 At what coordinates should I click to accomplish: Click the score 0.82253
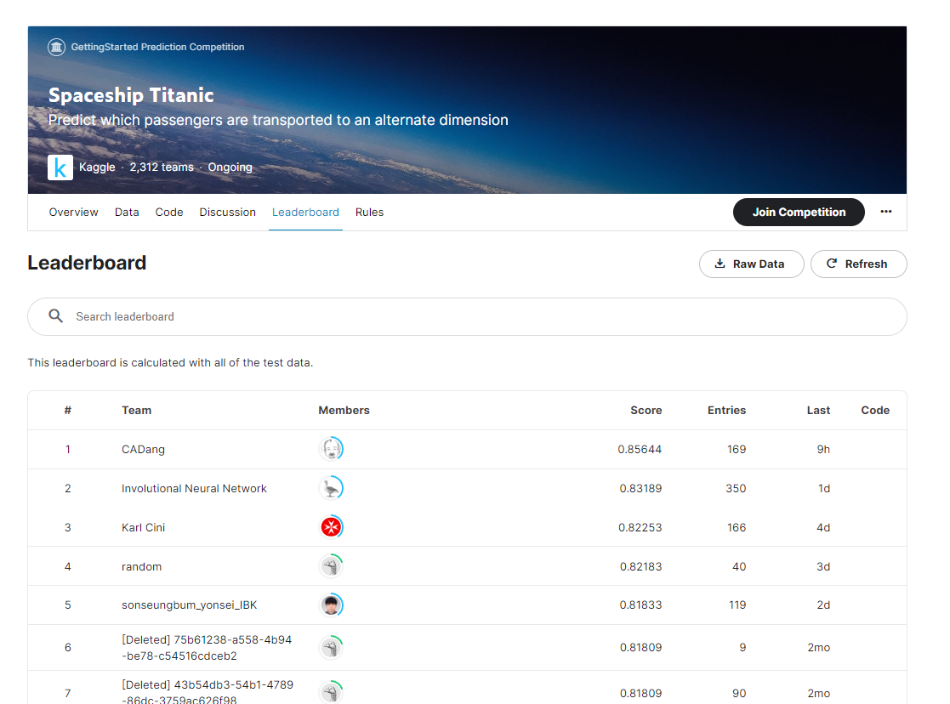(x=640, y=528)
